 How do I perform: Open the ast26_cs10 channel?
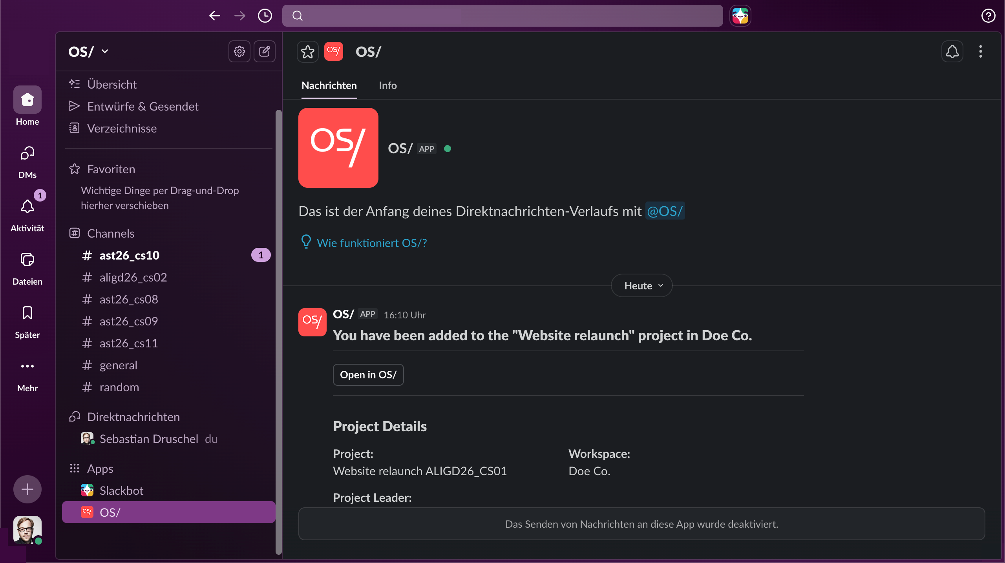129,256
